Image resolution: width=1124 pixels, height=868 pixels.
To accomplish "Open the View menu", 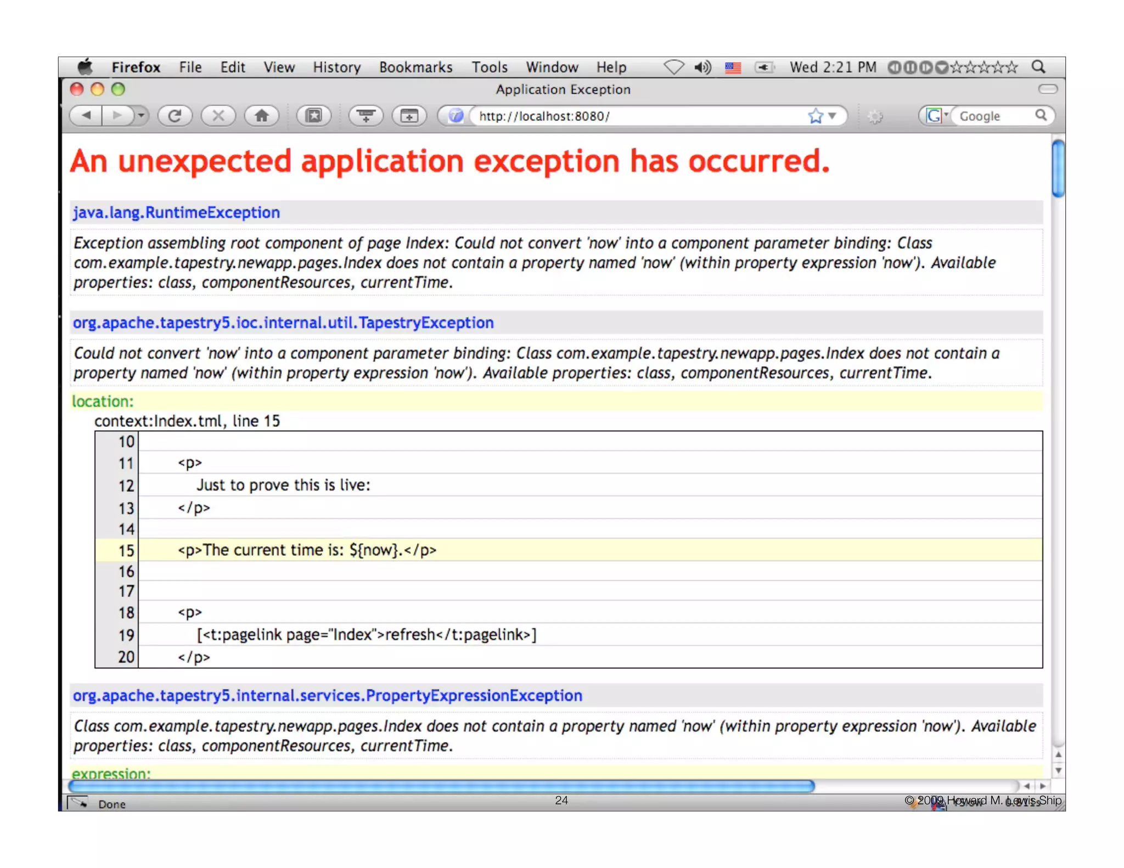I will pyautogui.click(x=279, y=67).
